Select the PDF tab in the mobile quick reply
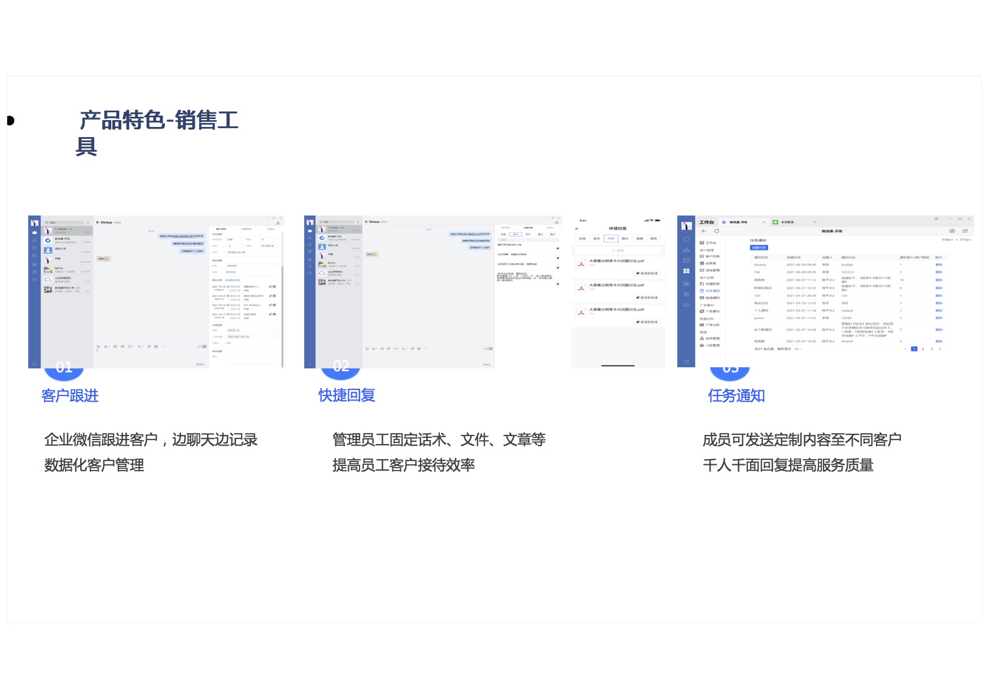Viewport: 990px width, 699px height. [x=611, y=239]
